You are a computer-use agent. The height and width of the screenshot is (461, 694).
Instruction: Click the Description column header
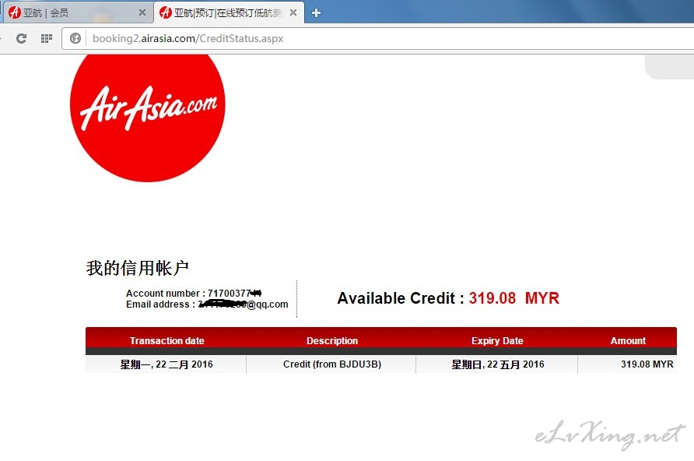pos(332,340)
